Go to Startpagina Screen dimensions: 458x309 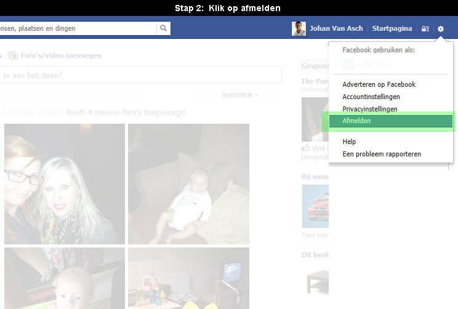[392, 28]
